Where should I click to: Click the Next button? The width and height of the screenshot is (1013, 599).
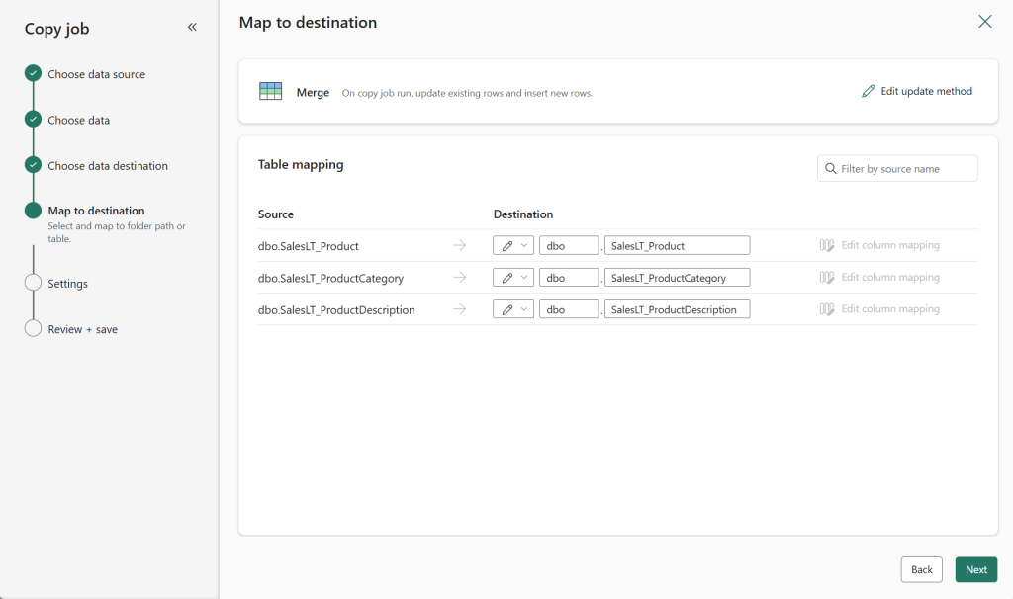pyautogui.click(x=975, y=569)
